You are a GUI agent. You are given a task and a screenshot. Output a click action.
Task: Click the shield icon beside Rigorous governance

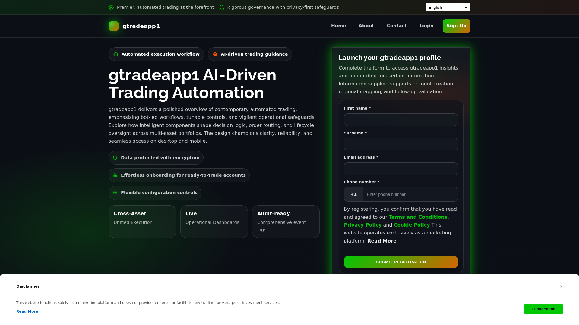tap(222, 7)
